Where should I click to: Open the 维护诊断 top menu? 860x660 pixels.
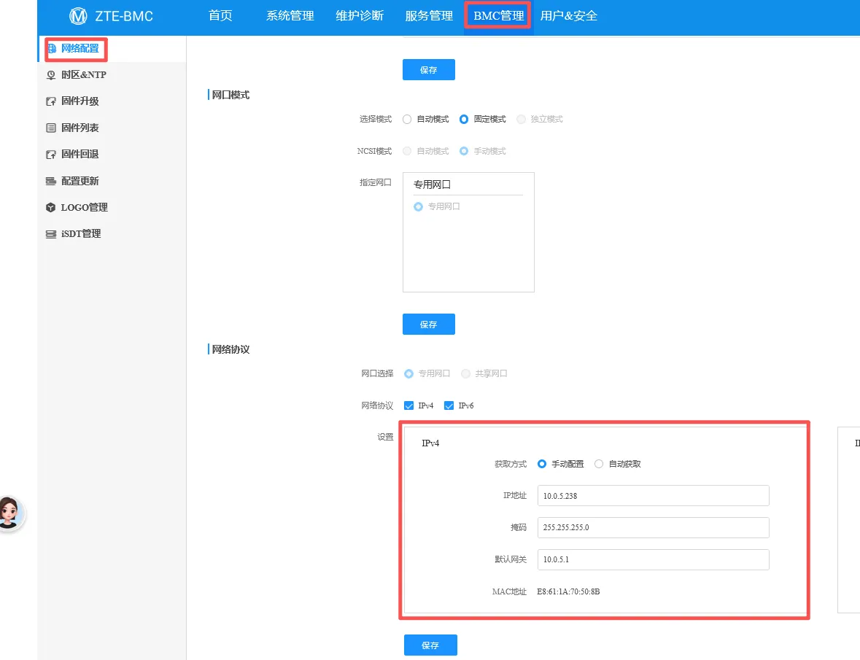click(x=360, y=16)
